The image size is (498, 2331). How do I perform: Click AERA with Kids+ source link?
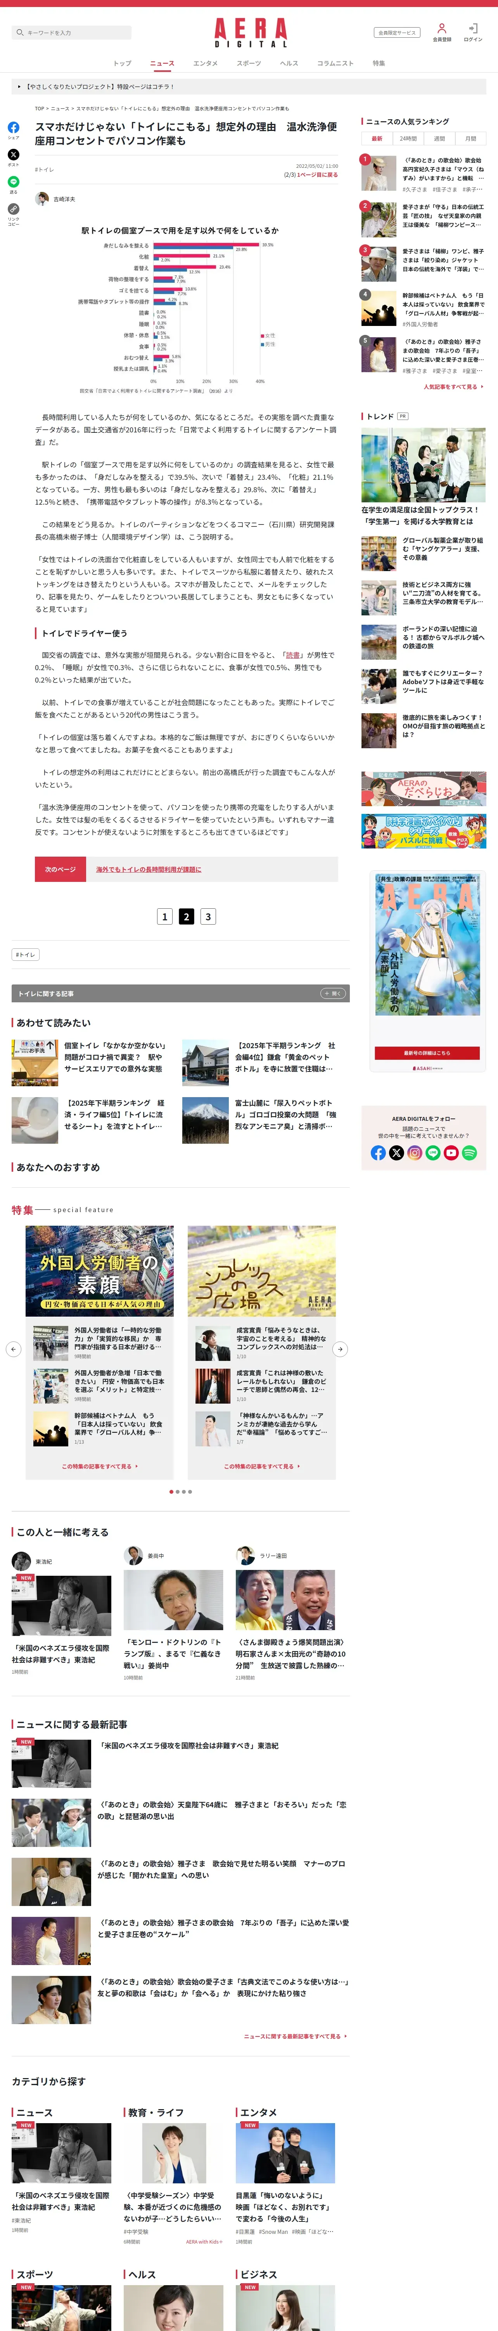pyautogui.click(x=204, y=2241)
